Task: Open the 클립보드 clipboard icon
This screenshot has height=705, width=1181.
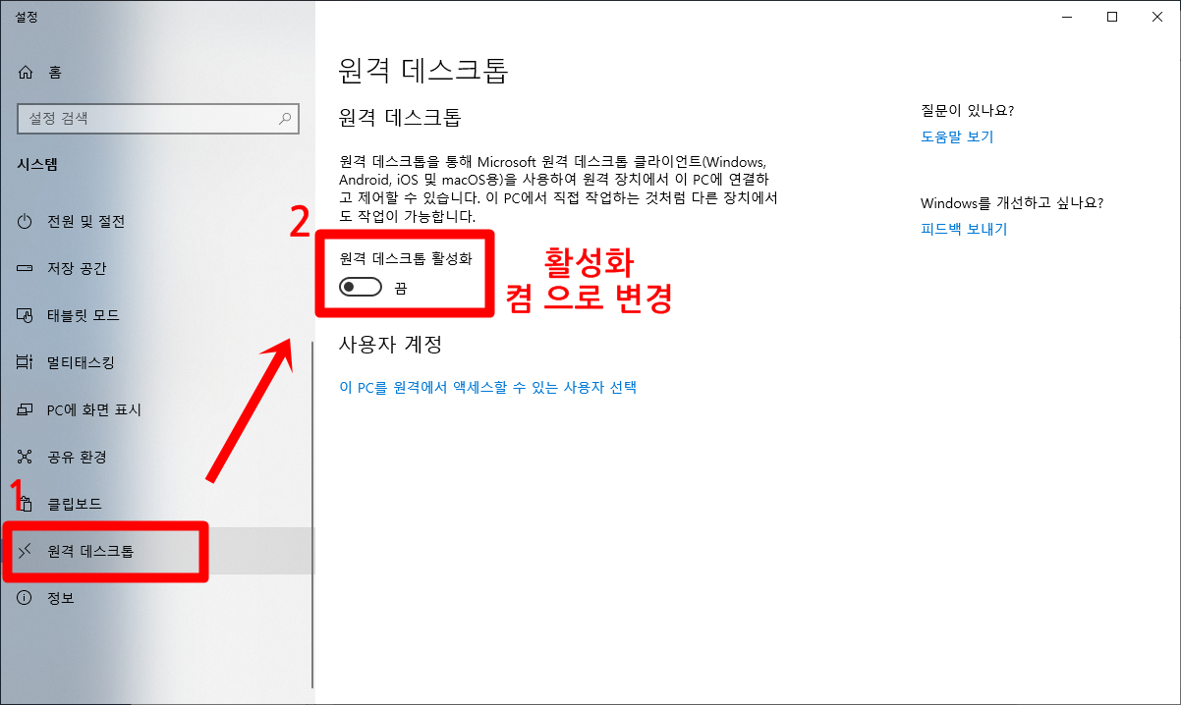Action: pyautogui.click(x=26, y=504)
